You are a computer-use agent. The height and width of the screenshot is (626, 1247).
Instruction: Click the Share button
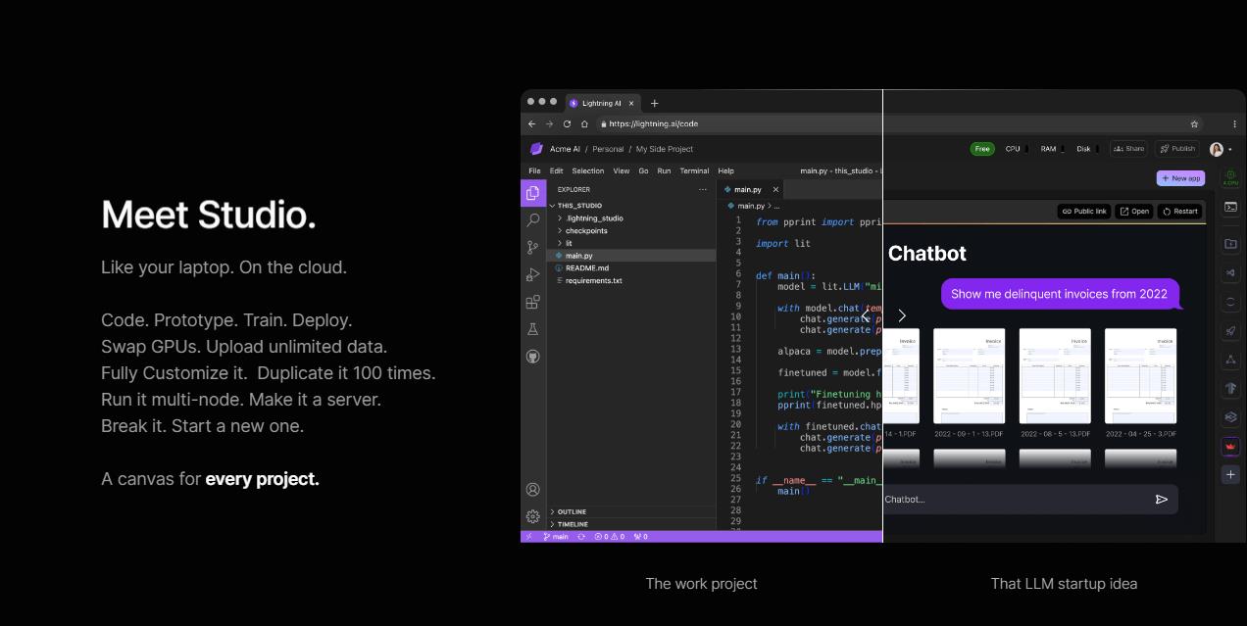tap(1128, 149)
